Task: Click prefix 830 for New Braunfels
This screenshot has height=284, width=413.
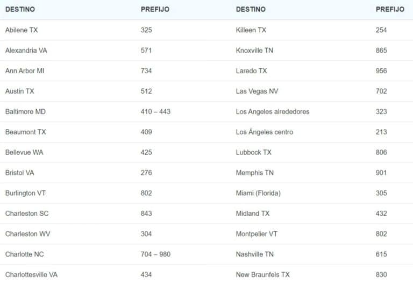Action: [381, 275]
